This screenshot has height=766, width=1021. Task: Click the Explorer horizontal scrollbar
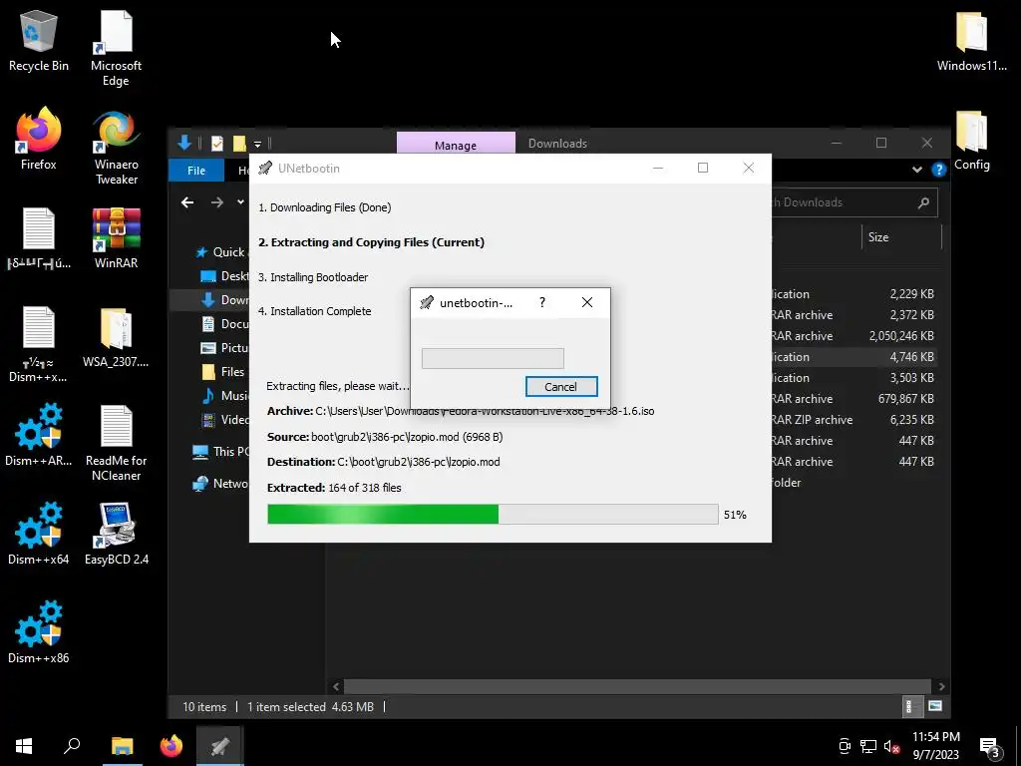click(637, 686)
